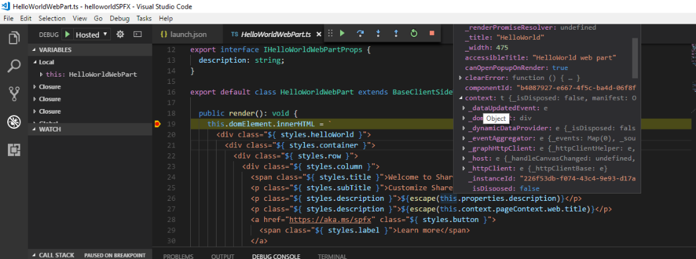The height and width of the screenshot is (259, 696).
Task: Switch to the PROBLEMS panel tab
Action: 178,256
